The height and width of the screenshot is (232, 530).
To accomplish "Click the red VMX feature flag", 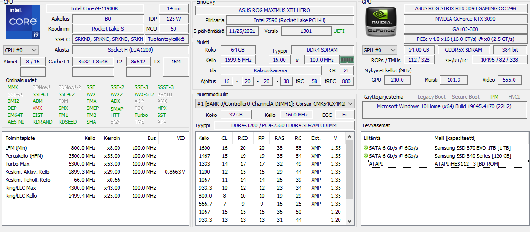I will (38, 108).
